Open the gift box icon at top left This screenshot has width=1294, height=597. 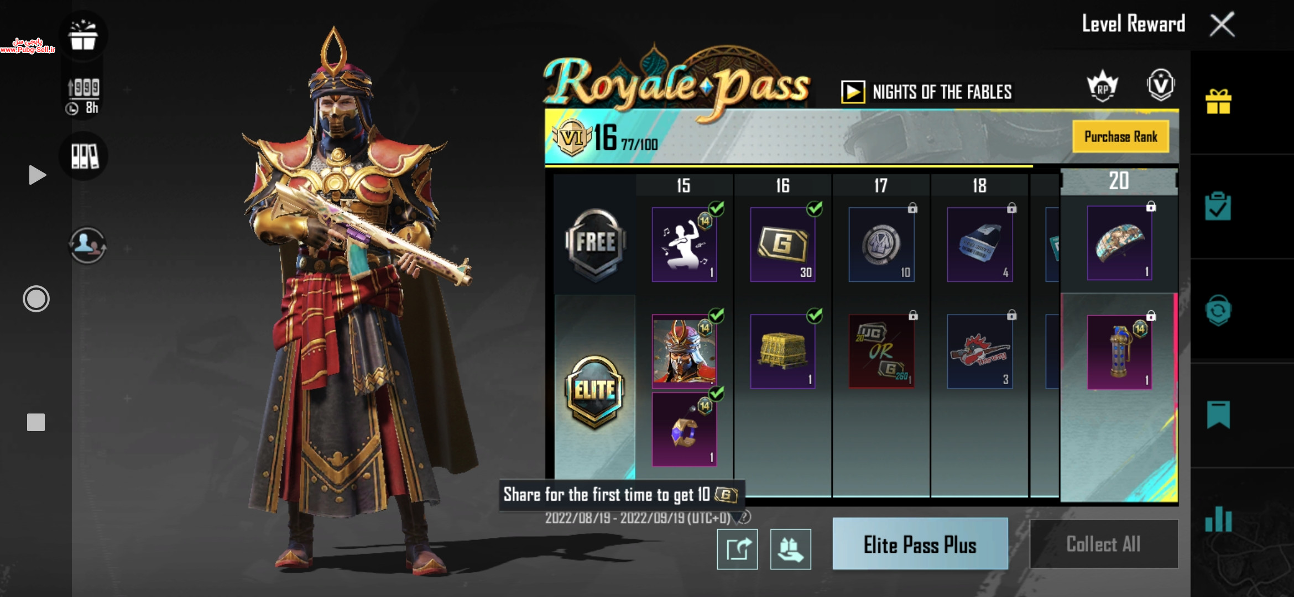point(83,35)
